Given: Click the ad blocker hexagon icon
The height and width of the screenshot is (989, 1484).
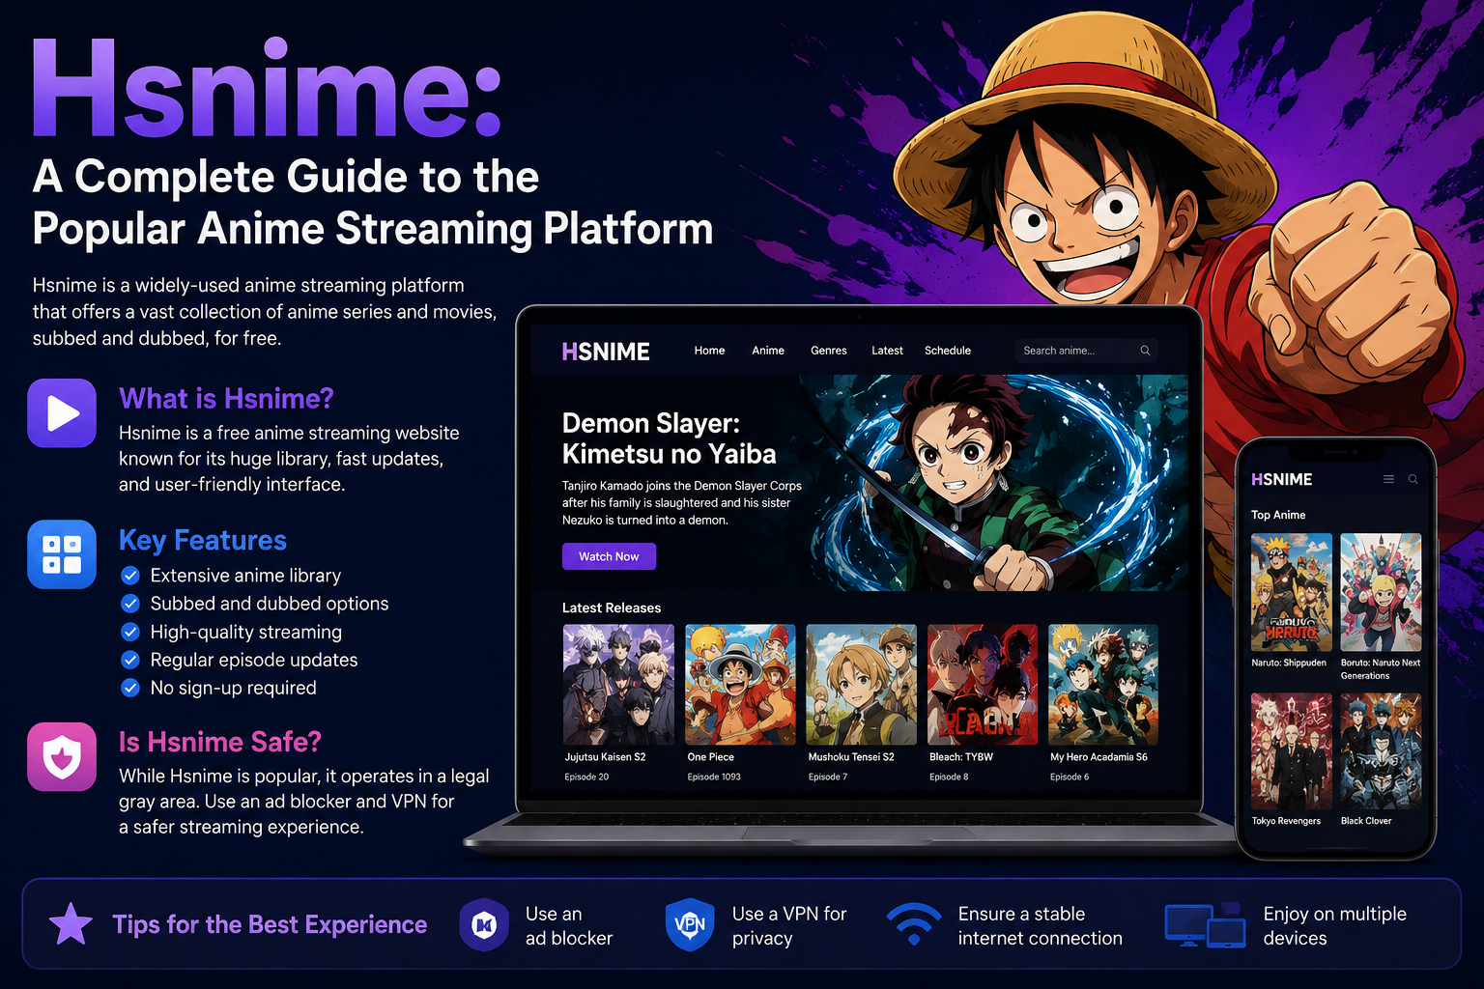Looking at the screenshot, I should coord(484,925).
